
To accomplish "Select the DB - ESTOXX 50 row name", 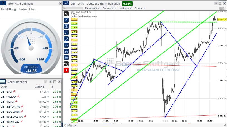I will (x=10, y=107).
